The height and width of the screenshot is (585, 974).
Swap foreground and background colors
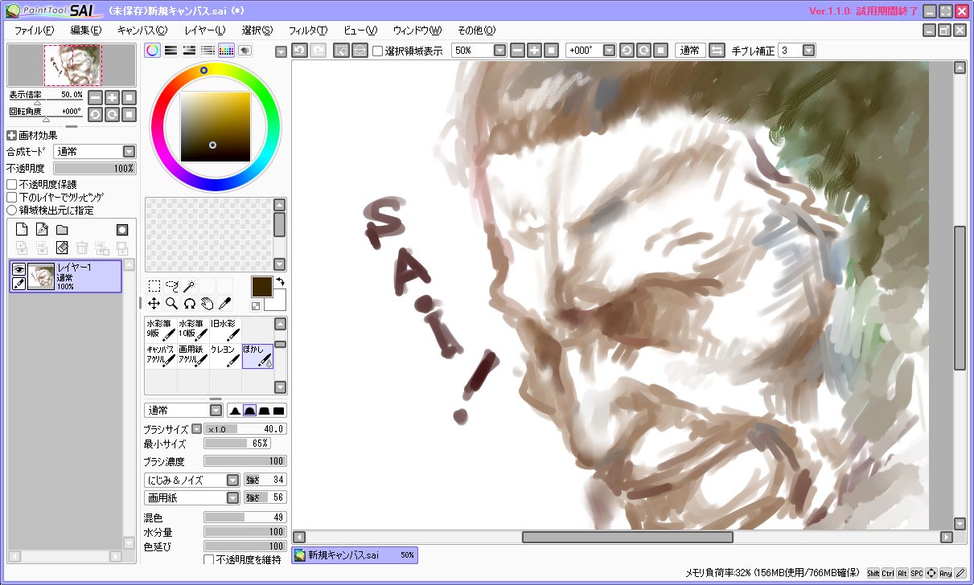pyautogui.click(x=281, y=282)
